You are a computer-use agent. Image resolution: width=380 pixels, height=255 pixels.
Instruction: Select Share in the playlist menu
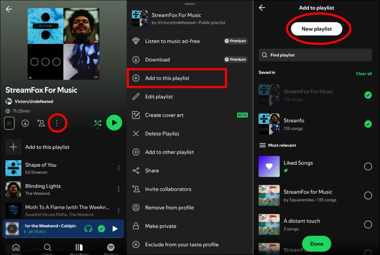coord(190,170)
